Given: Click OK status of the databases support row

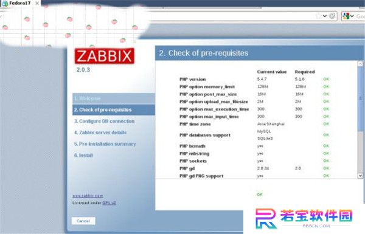Looking at the screenshot, I should [x=326, y=135].
